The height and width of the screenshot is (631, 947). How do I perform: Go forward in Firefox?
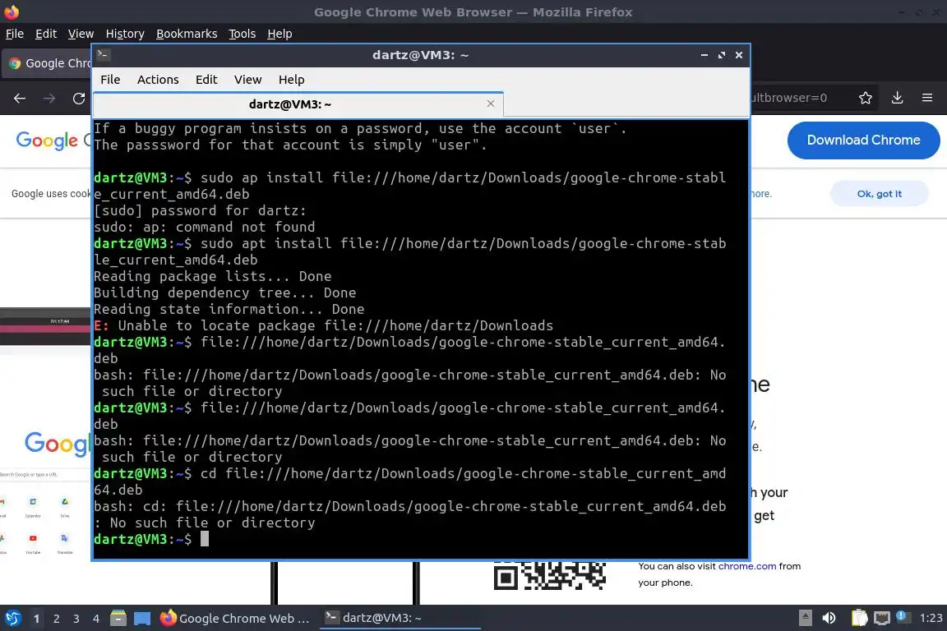point(49,98)
